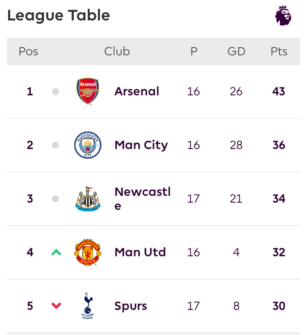Click the Manchester City club crest
The width and height of the screenshot is (307, 335).
88,145
